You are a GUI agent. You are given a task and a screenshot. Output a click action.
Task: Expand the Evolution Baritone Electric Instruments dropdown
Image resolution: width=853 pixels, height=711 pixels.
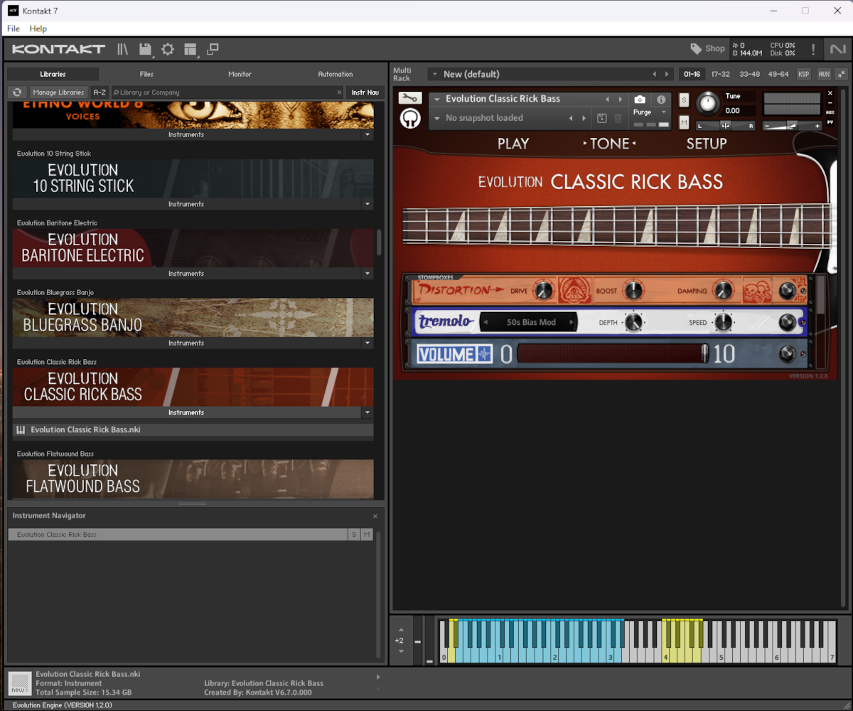368,274
